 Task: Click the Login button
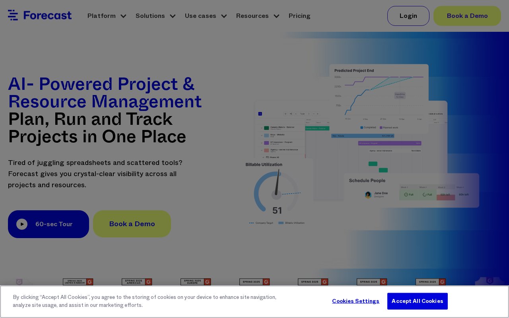click(408, 16)
